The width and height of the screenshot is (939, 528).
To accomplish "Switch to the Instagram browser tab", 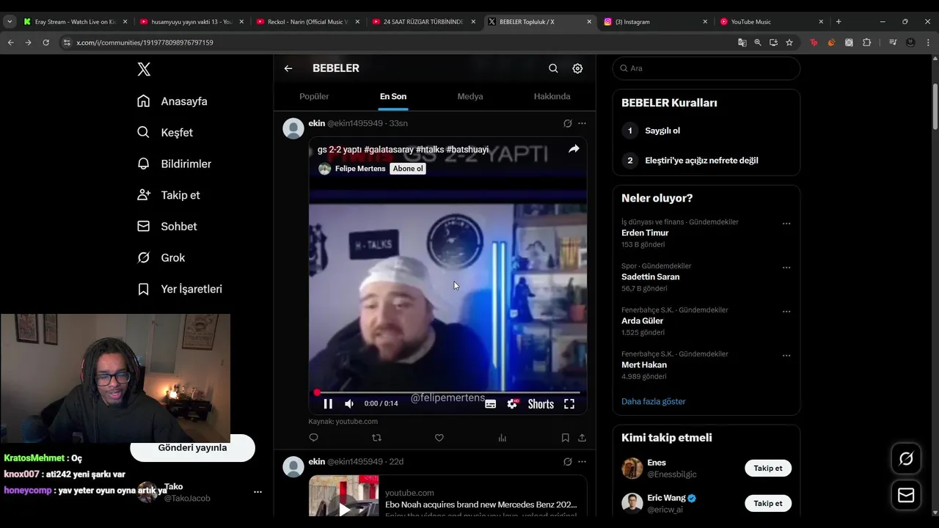I will 655,22.
